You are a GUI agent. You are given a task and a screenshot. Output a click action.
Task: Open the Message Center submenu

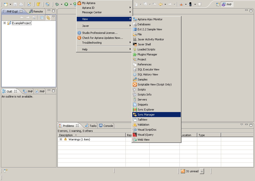[104, 12]
